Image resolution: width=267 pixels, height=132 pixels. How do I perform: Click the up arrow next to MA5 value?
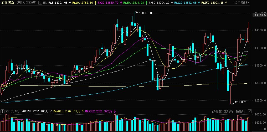70,3
